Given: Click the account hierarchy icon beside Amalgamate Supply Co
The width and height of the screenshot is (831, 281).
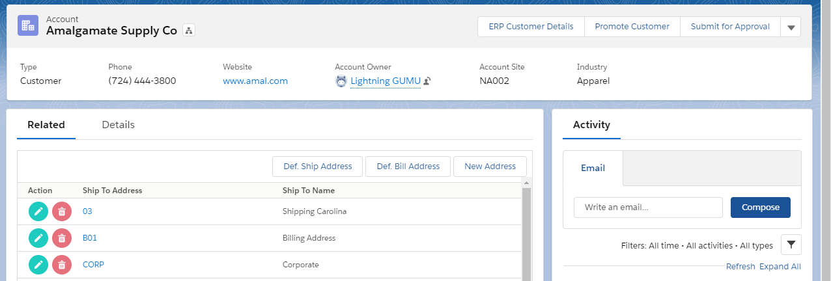Looking at the screenshot, I should coord(189,31).
